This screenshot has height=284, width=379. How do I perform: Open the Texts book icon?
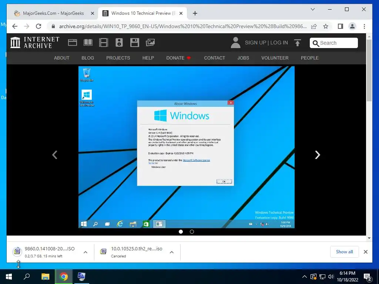[x=88, y=43]
